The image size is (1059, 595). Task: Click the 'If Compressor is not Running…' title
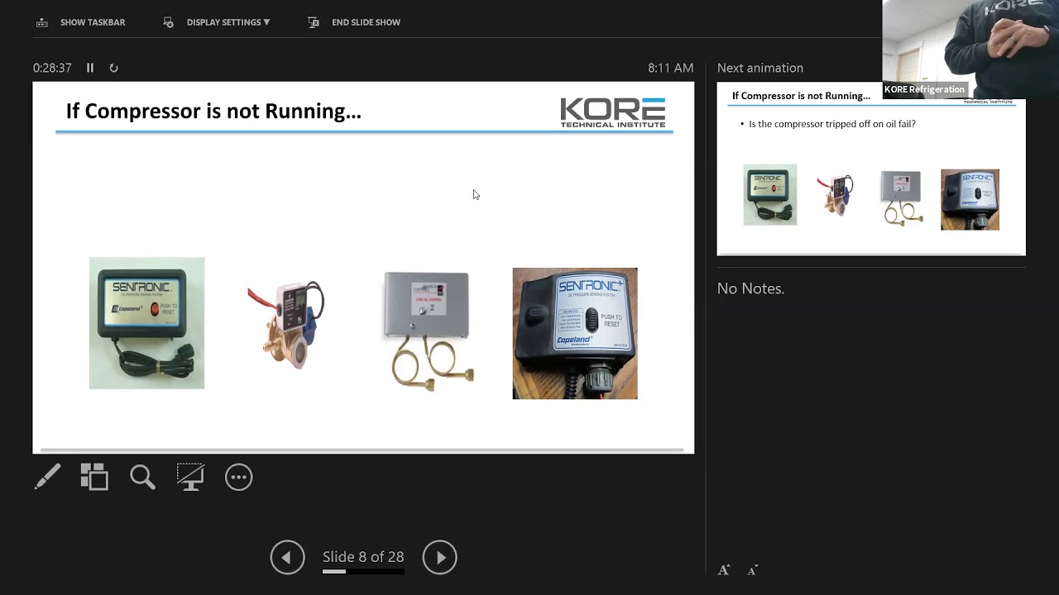pos(213,111)
